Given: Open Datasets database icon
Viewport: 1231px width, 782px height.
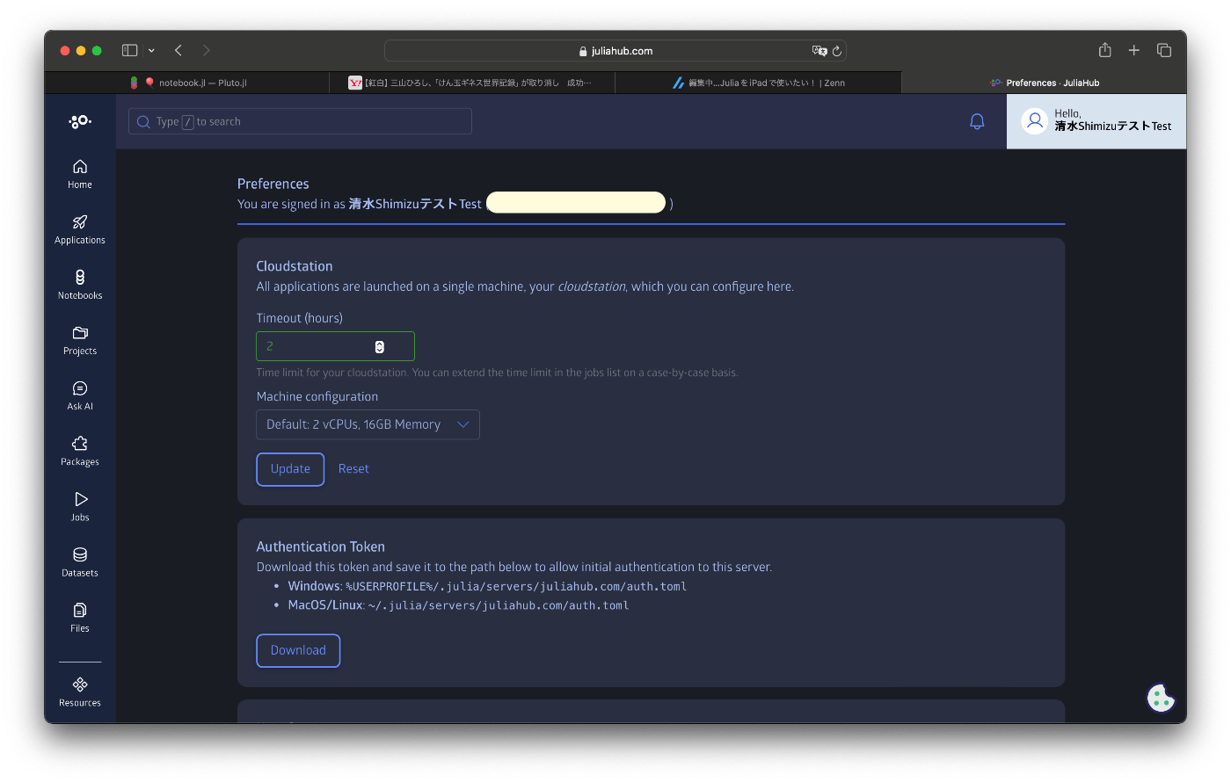Looking at the screenshot, I should click(x=80, y=554).
